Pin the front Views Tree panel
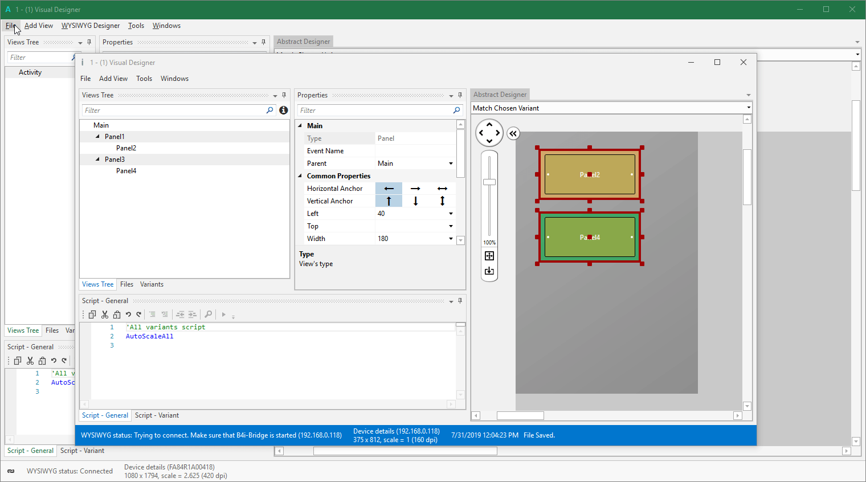 [x=284, y=95]
